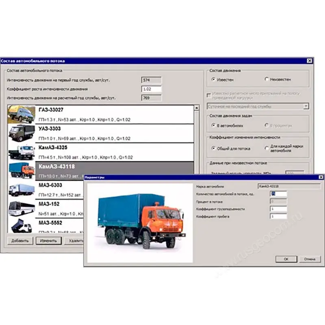Viewport: 325px width, 325px height.
Task: Select the blue КамАЗ-43118 truck icon
Action: (x=21, y=171)
